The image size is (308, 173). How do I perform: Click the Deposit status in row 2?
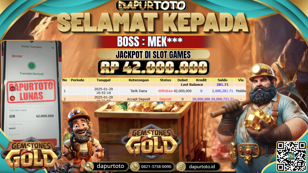click(165, 99)
